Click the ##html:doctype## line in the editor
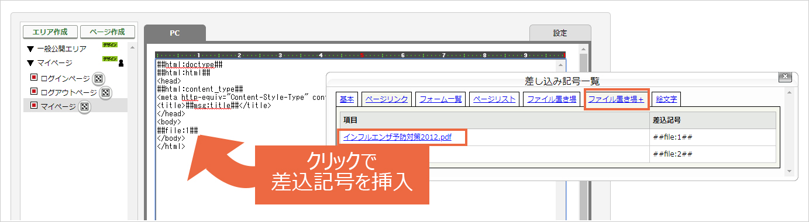The width and height of the screenshot is (809, 222). (x=190, y=64)
